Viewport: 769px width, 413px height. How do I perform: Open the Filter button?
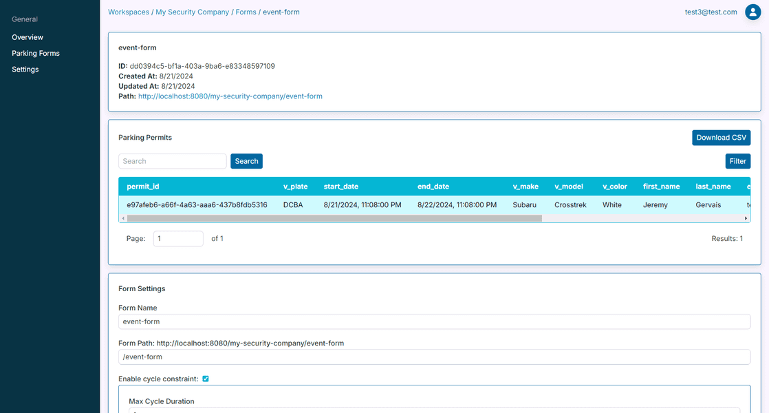(x=737, y=161)
